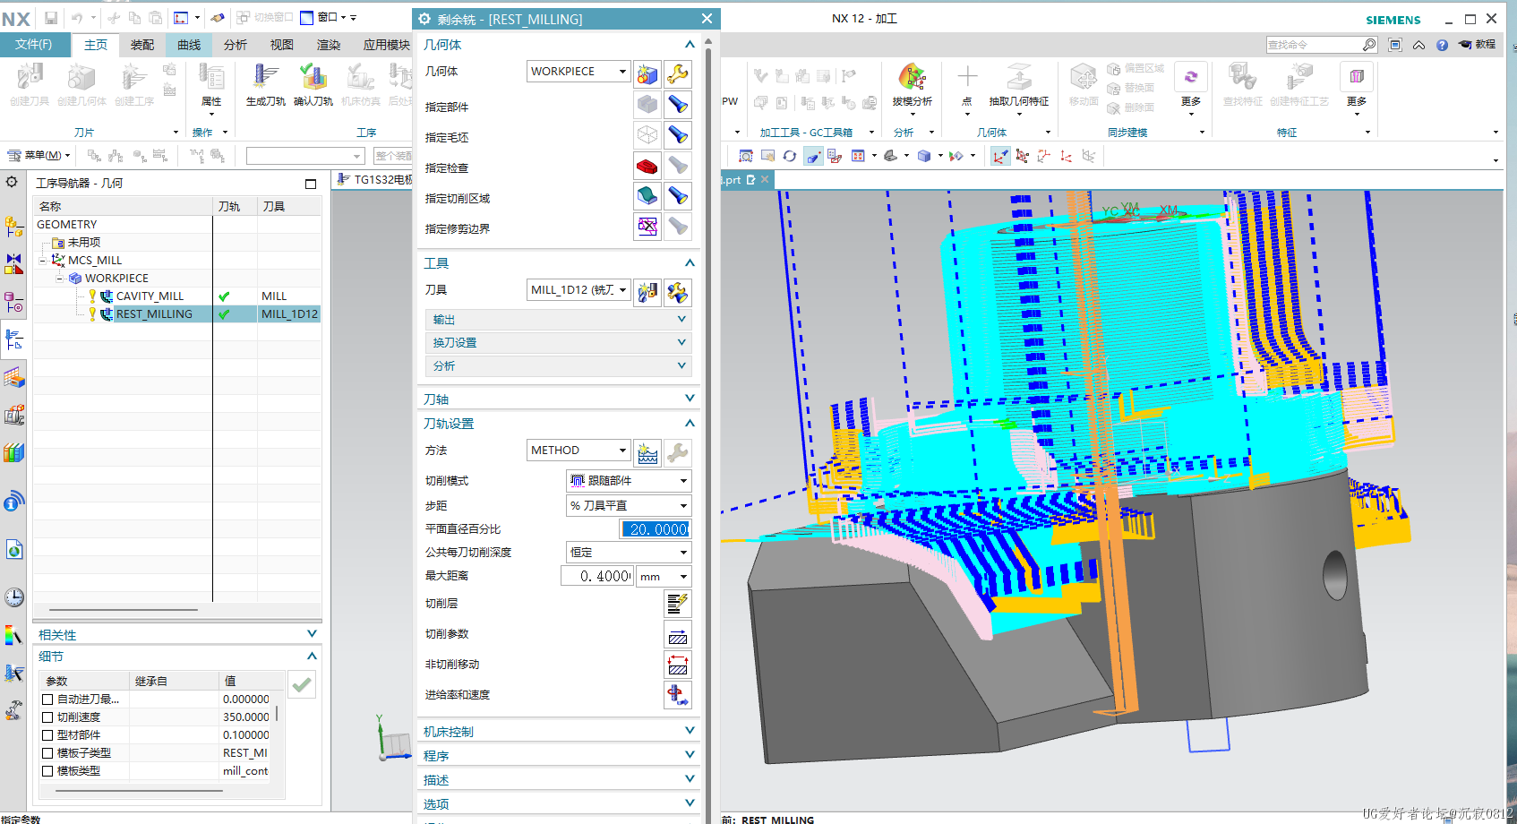
Task: Open the 菜单(M) menu button
Action: [39, 156]
